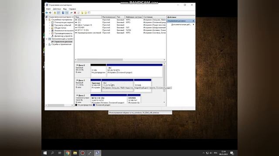
Task: Click the black Не распределена legend swatch
Action: tap(76, 105)
